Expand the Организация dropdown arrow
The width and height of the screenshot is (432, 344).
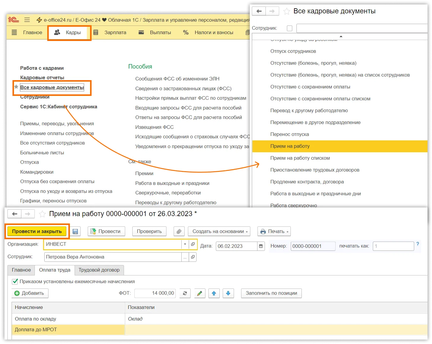click(x=185, y=244)
